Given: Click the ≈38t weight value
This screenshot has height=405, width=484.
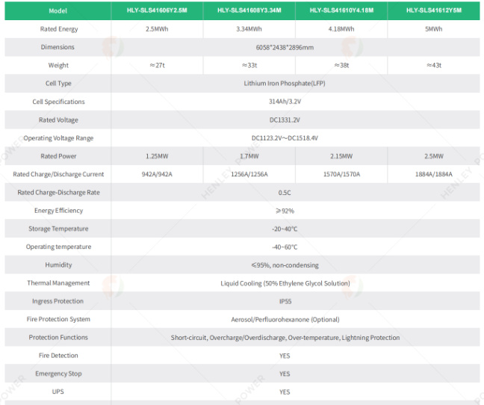Looking at the screenshot, I should pyautogui.click(x=341, y=66).
